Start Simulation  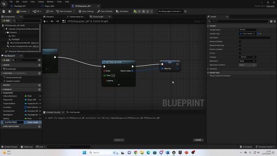[122, 11]
